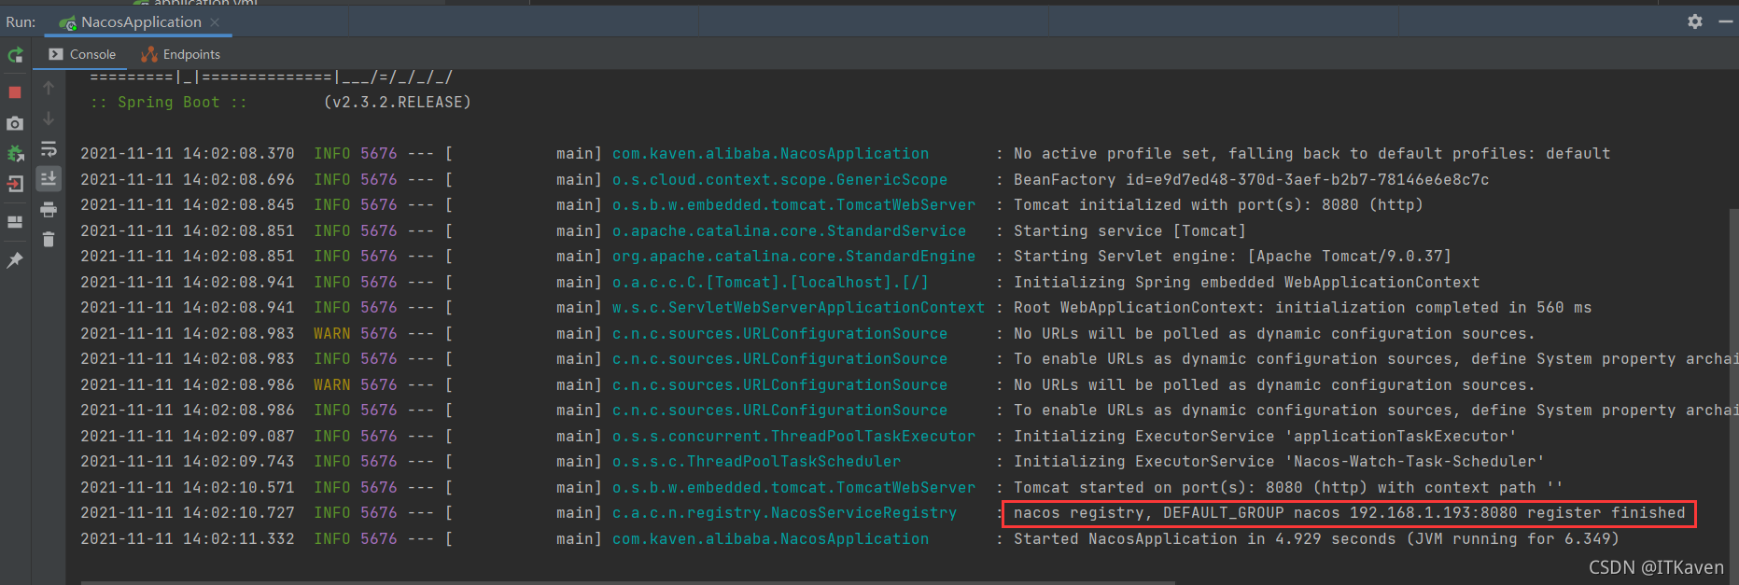This screenshot has width=1739, height=585.
Task: Take a thread dump with camera icon
Action: pyautogui.click(x=15, y=123)
